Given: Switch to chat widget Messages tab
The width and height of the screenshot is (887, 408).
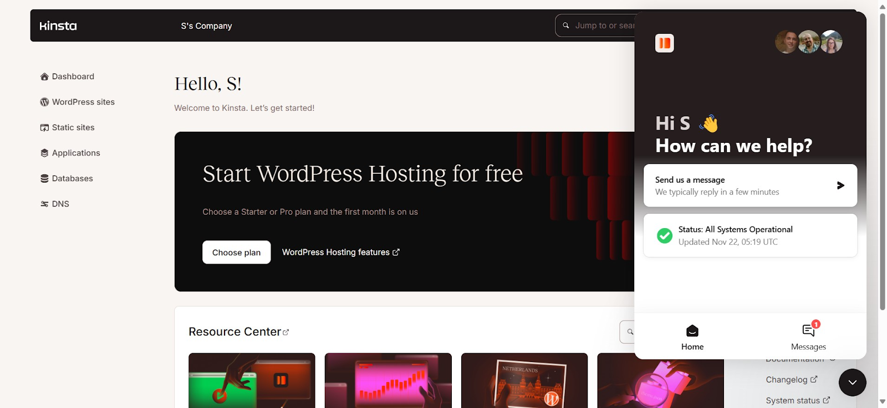Looking at the screenshot, I should 808,337.
